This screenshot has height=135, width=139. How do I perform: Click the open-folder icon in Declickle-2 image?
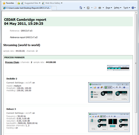click(95, 87)
